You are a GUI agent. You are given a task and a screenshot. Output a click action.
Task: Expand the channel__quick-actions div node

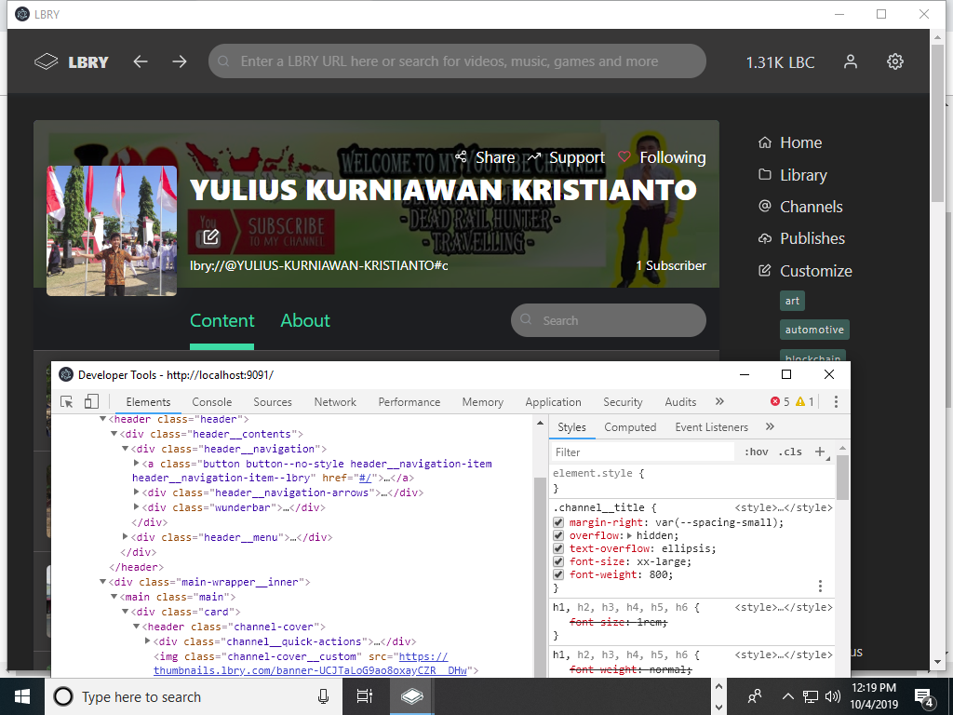click(147, 641)
